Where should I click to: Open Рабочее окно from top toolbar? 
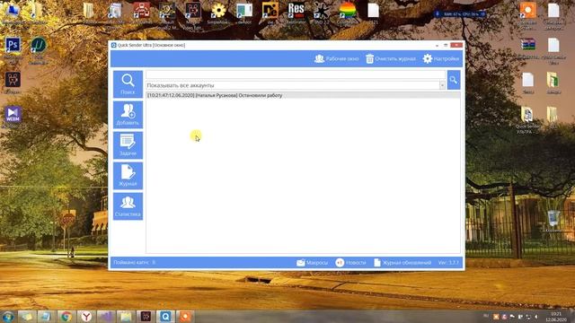pyautogui.click(x=337, y=58)
